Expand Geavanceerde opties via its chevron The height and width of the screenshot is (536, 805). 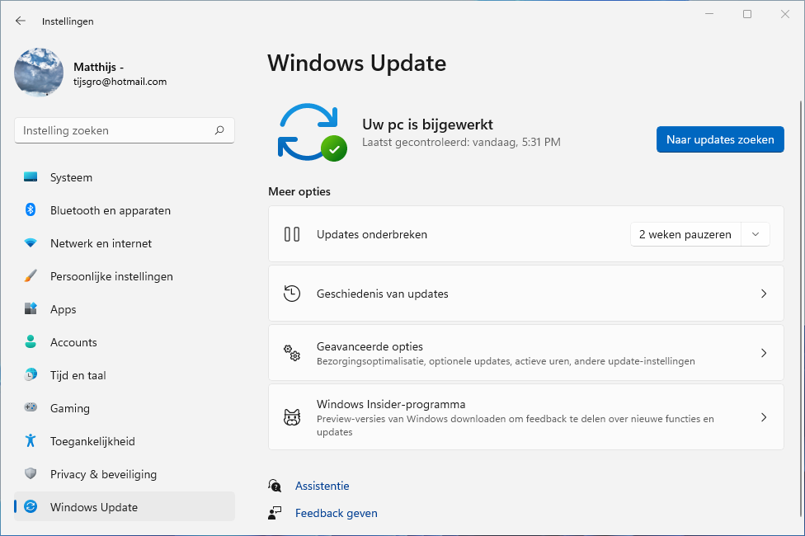764,353
